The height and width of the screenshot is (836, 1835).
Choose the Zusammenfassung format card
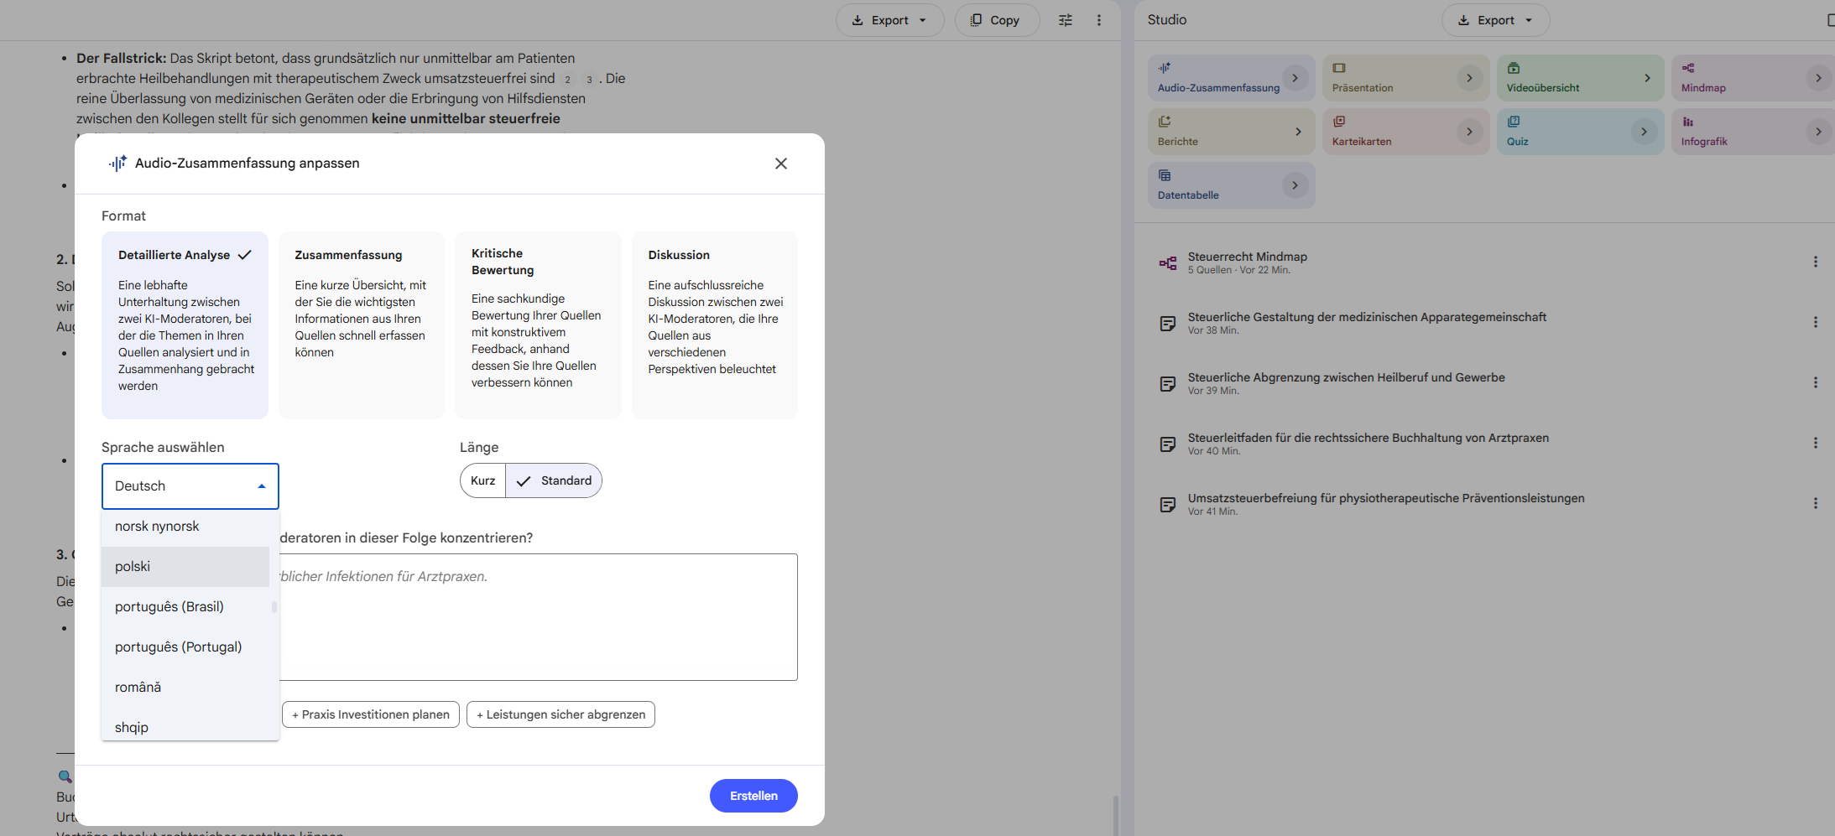pyautogui.click(x=362, y=325)
